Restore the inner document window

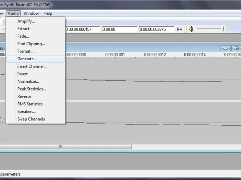pos(236,48)
